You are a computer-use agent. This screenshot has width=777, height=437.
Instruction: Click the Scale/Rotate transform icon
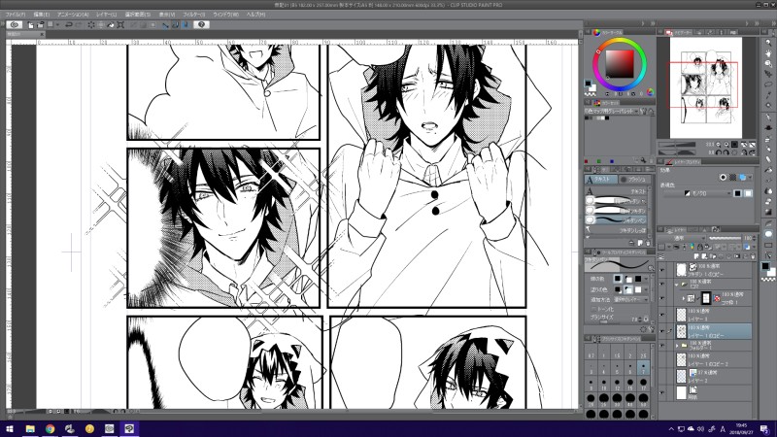(x=120, y=25)
